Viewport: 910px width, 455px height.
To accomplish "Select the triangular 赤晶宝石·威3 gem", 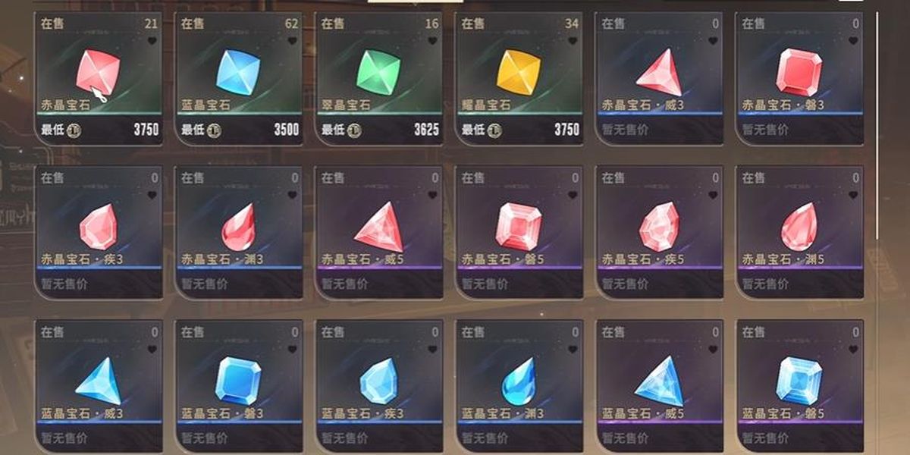I will point(659,74).
